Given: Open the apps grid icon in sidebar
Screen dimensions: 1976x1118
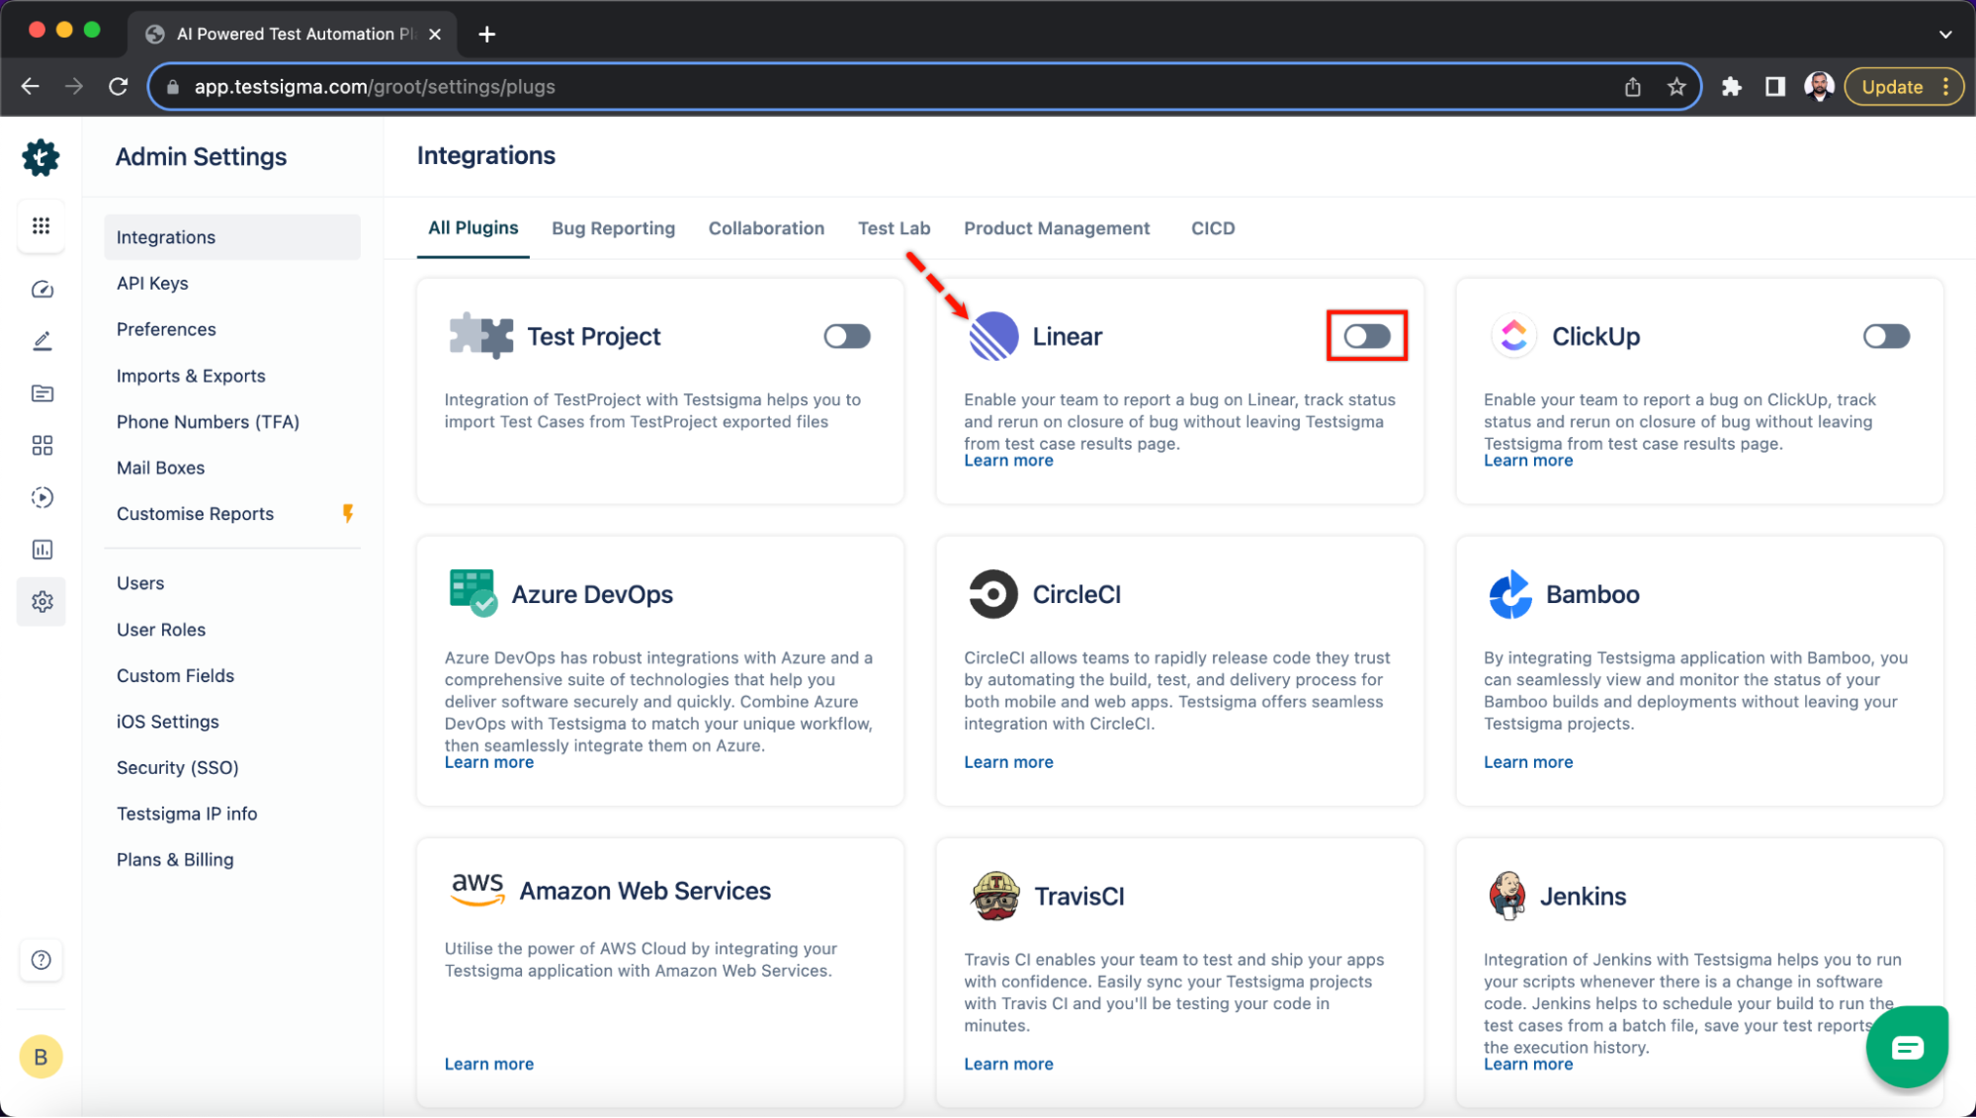Looking at the screenshot, I should (x=41, y=226).
